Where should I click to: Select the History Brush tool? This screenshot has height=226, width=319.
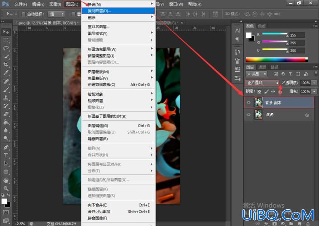6,106
